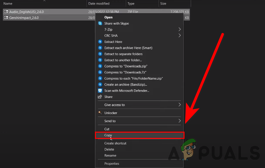Click the icon beside Extract to separate folders
This screenshot has width=265, height=168.
100,54
